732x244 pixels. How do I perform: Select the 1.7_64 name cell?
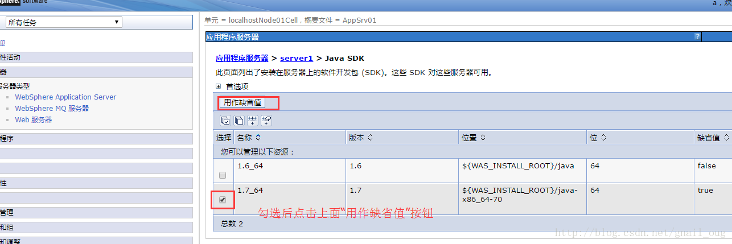click(x=290, y=198)
